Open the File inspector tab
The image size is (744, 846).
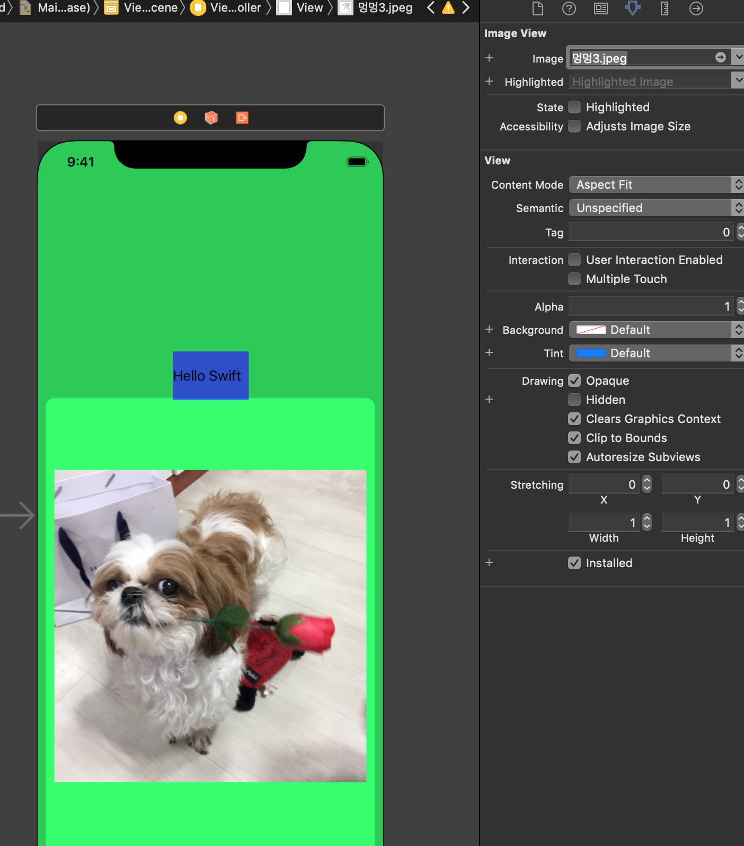coord(537,8)
